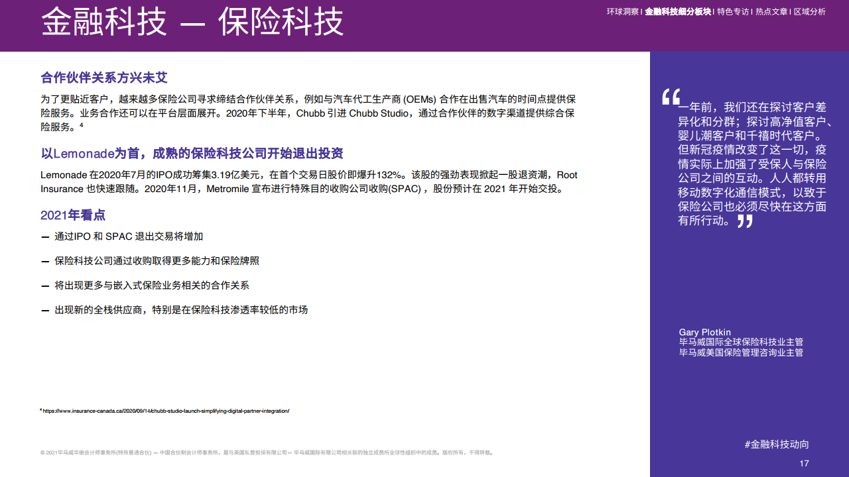Click the #金融科技动向 hashtag
Screen dimensions: 849x477
tap(777, 445)
